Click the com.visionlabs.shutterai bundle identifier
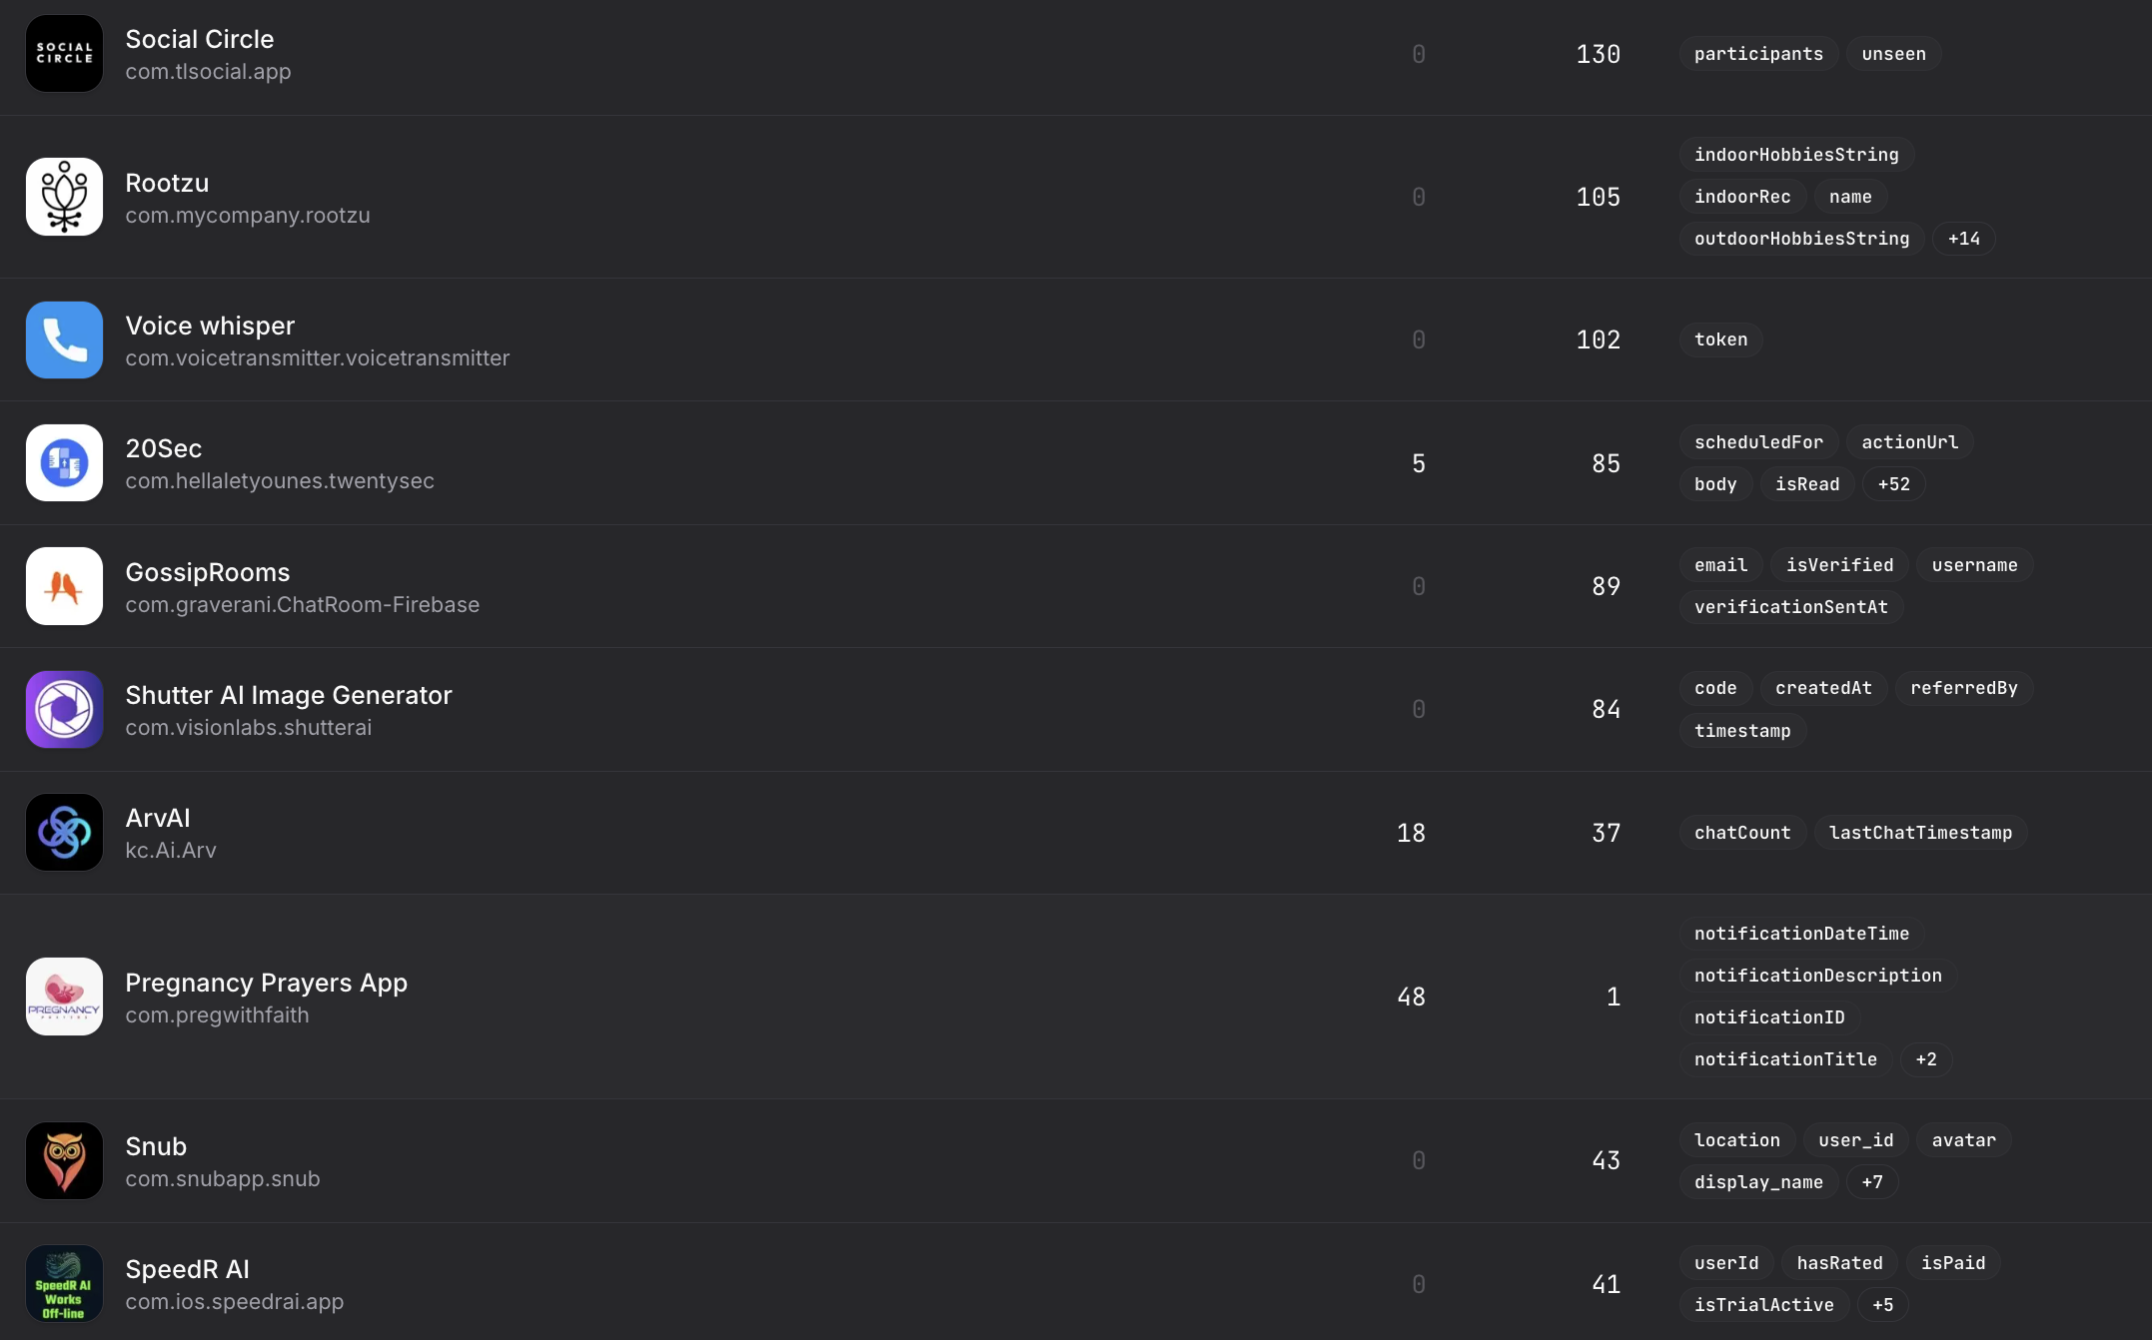The width and height of the screenshot is (2152, 1340). click(248, 728)
